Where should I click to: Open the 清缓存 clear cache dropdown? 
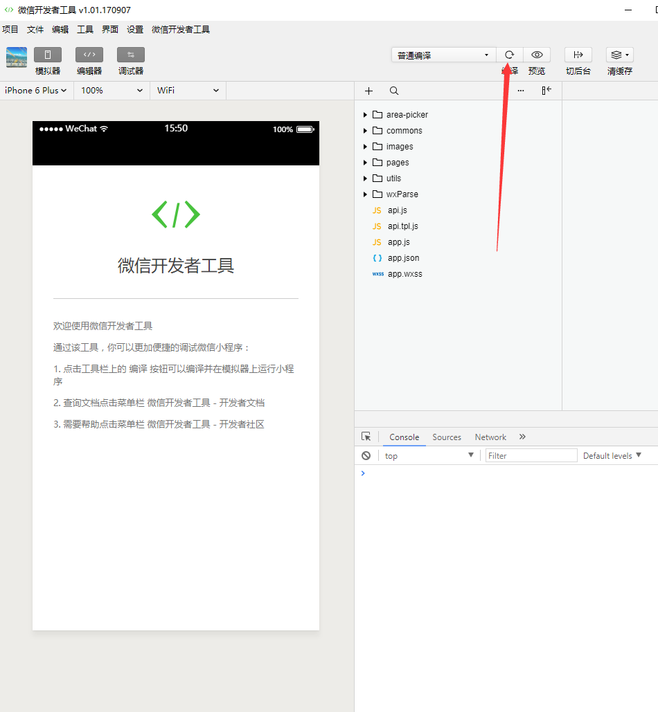click(620, 55)
